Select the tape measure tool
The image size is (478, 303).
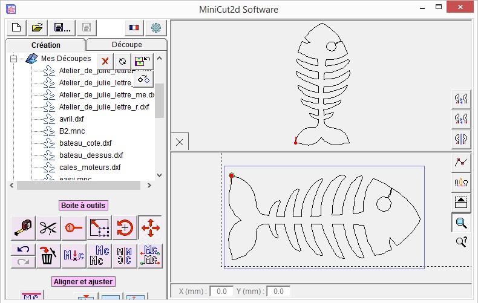[x=23, y=228]
